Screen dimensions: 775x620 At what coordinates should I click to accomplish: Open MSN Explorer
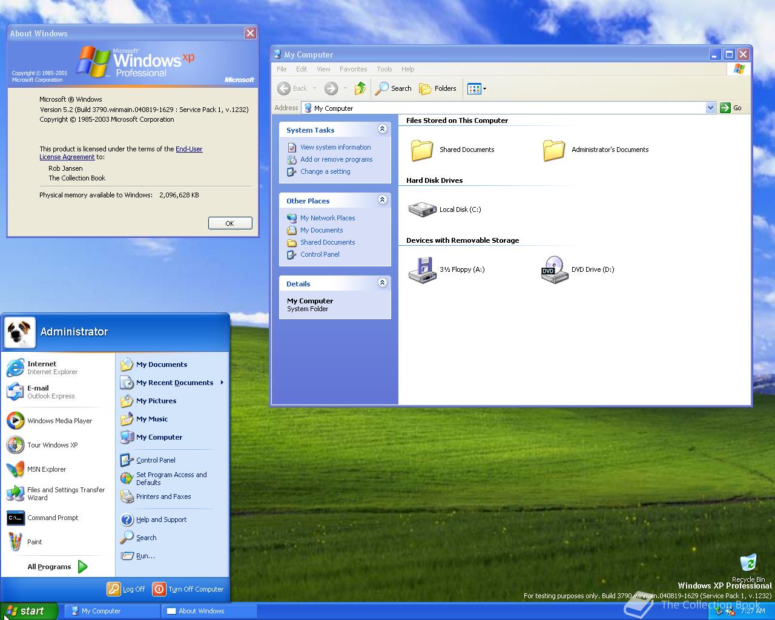click(58, 469)
